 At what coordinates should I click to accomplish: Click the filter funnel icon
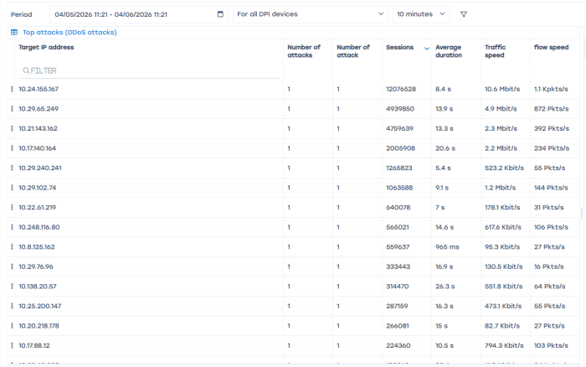point(464,14)
